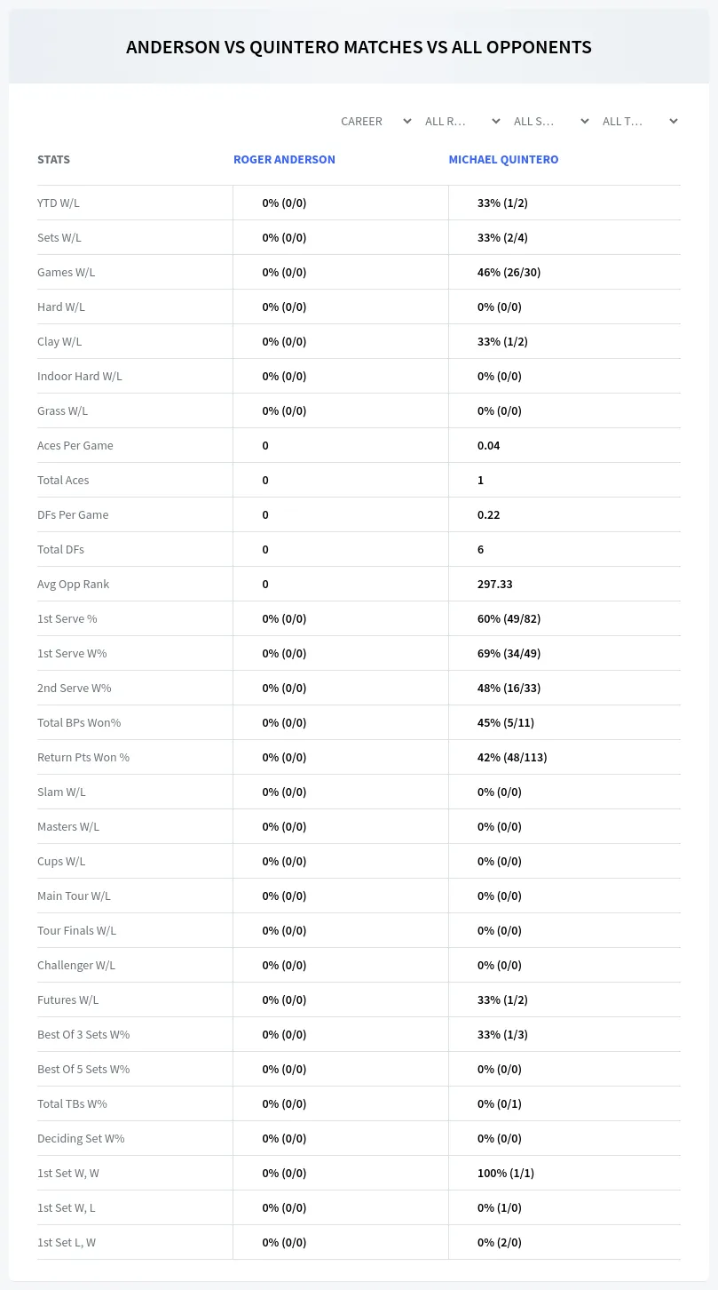Expand the ALL R… filter dropdown
Screen dimensions: 718x1290
point(462,121)
